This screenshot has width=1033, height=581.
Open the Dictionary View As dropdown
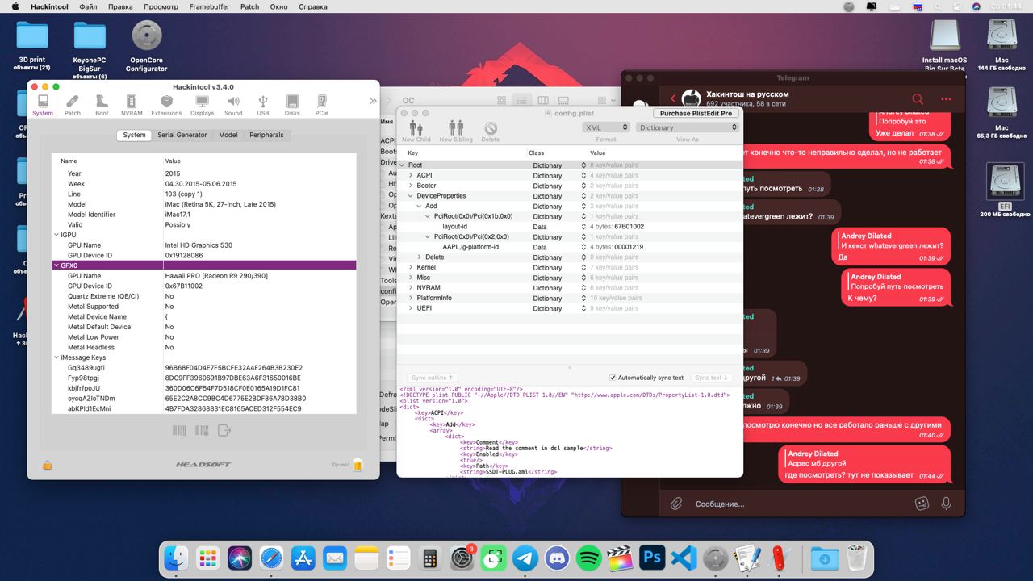point(688,127)
